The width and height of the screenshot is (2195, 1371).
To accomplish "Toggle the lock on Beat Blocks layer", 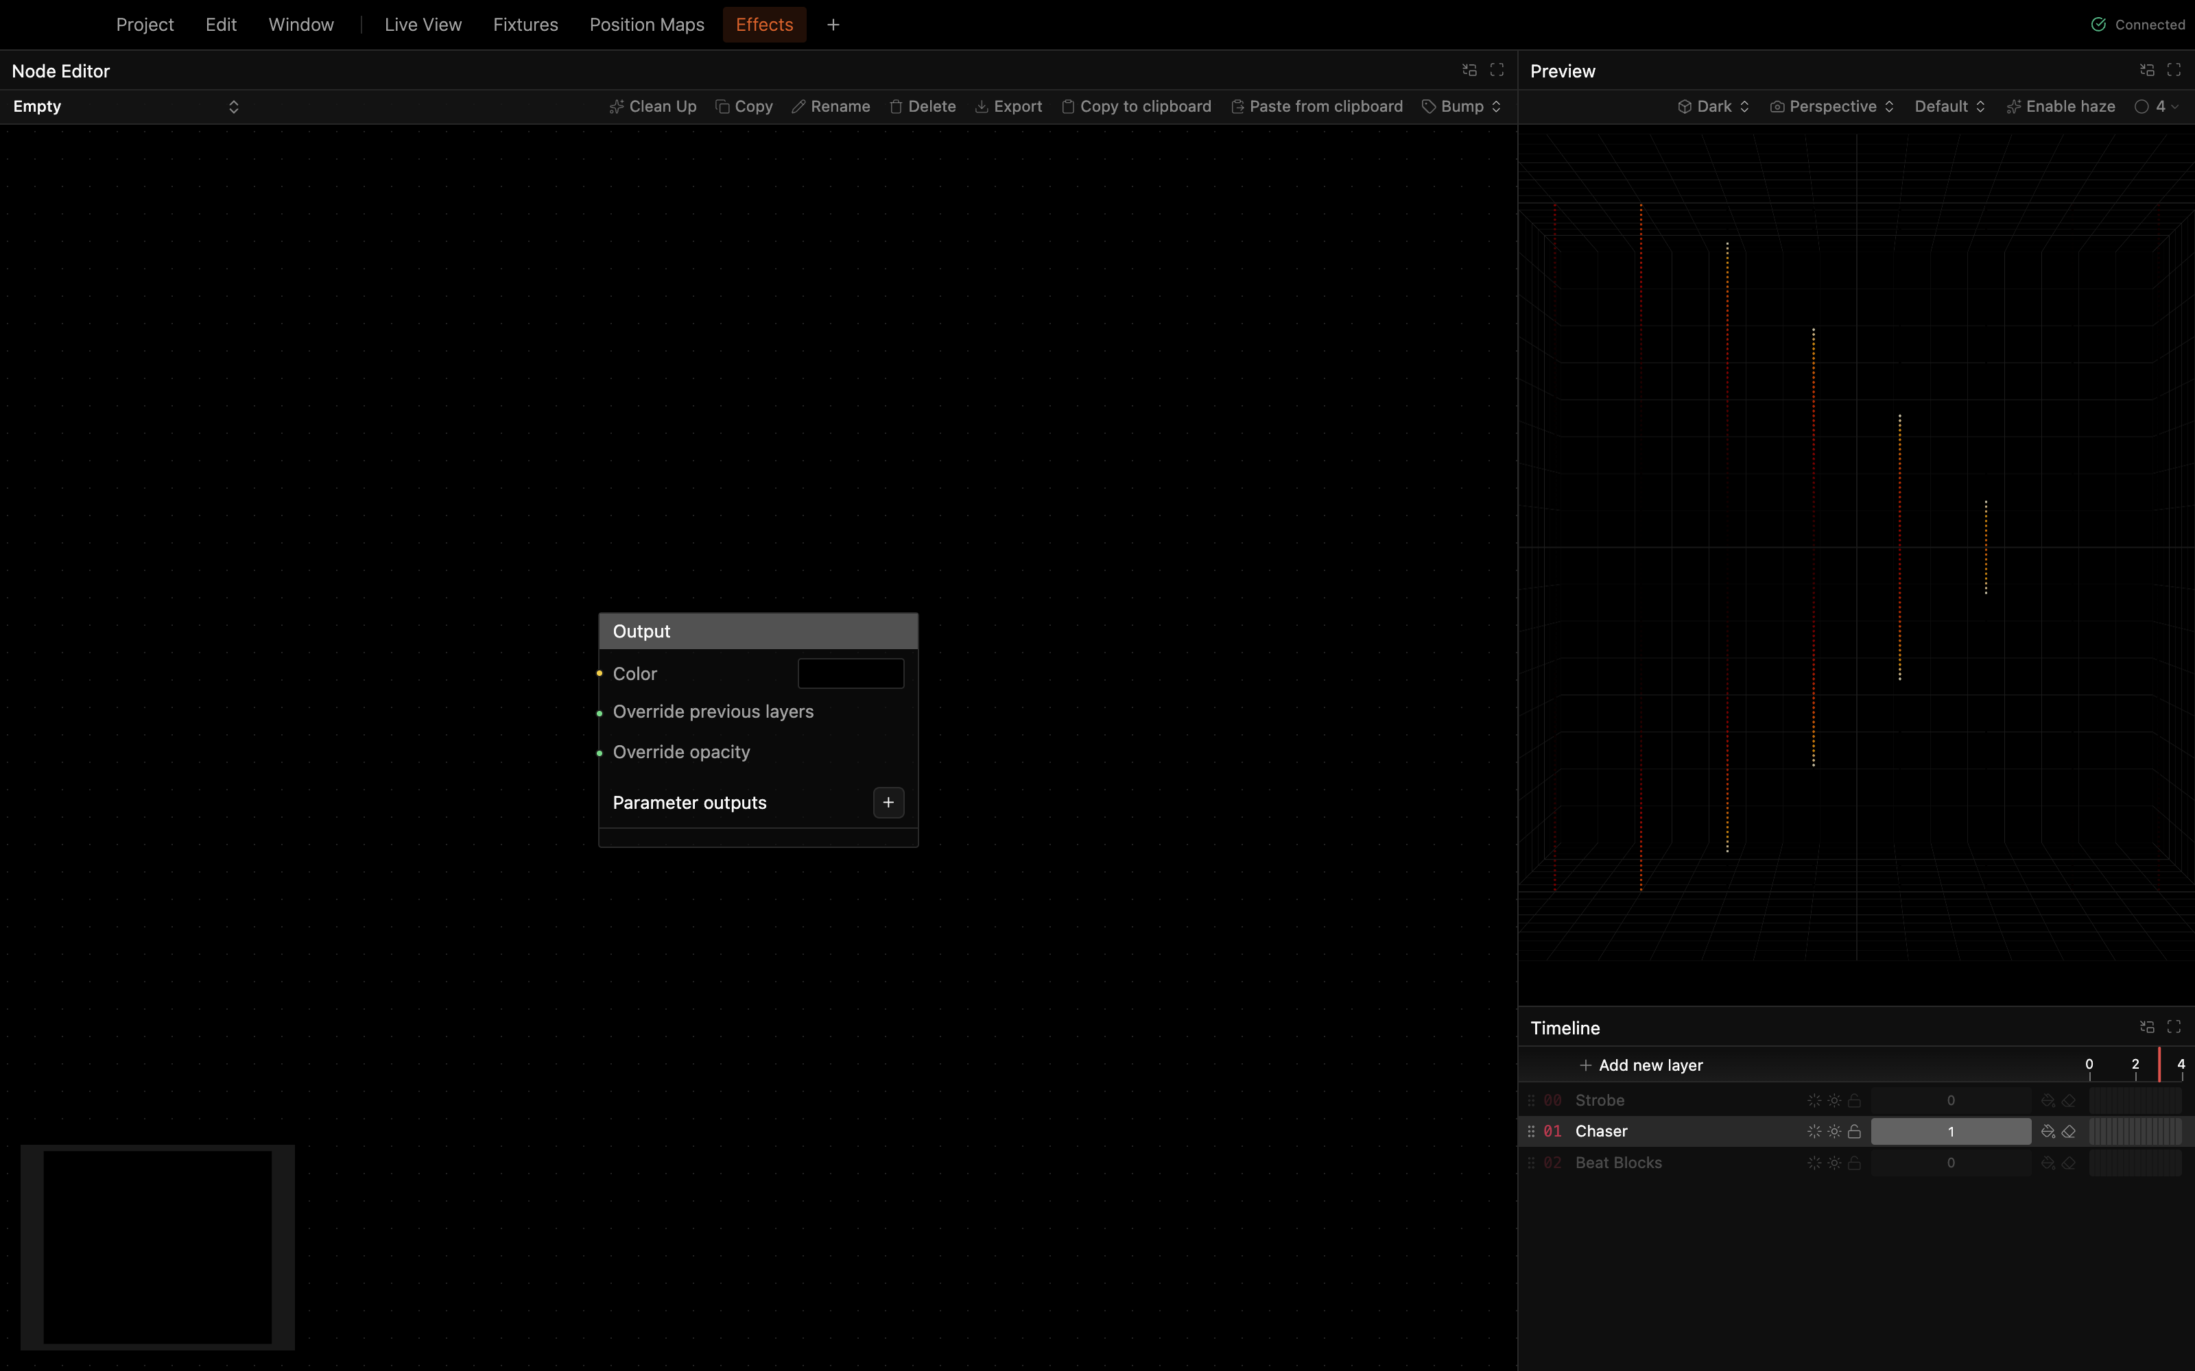I will 1855,1163.
